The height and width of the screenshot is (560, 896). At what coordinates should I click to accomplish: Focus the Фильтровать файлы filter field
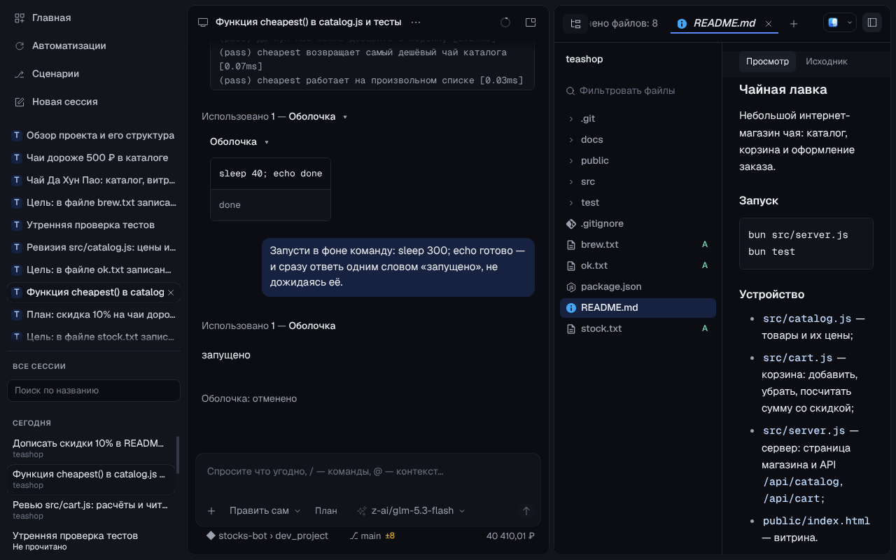tap(638, 90)
